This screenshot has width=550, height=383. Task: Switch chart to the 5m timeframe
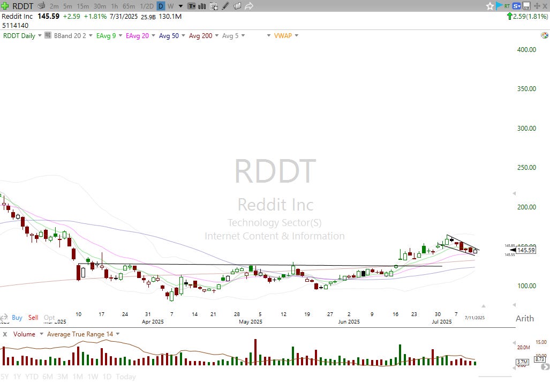point(67,6)
